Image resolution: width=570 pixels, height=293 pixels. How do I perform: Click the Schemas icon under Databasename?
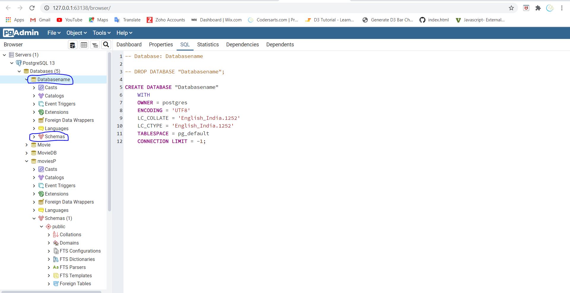[x=41, y=136]
